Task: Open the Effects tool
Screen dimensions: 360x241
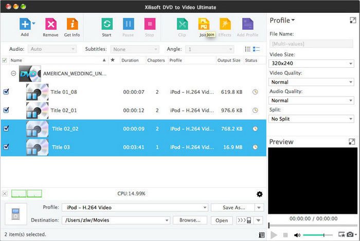Action: (225, 24)
